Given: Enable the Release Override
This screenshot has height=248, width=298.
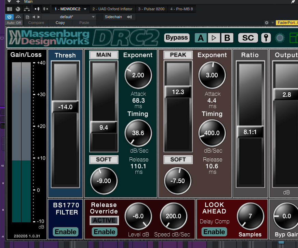Looking at the screenshot, I should [x=105, y=232].
